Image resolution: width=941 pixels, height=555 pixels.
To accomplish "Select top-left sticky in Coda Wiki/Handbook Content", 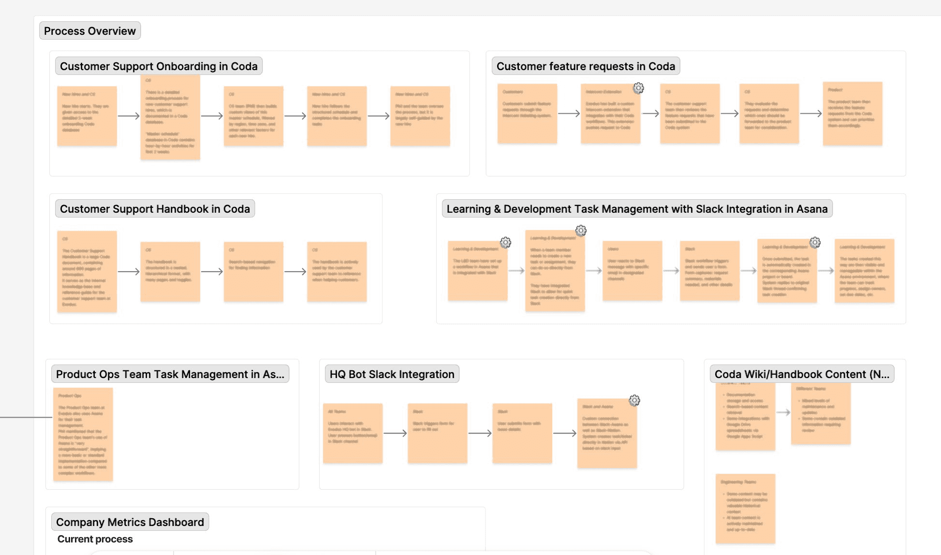I will coord(746,416).
